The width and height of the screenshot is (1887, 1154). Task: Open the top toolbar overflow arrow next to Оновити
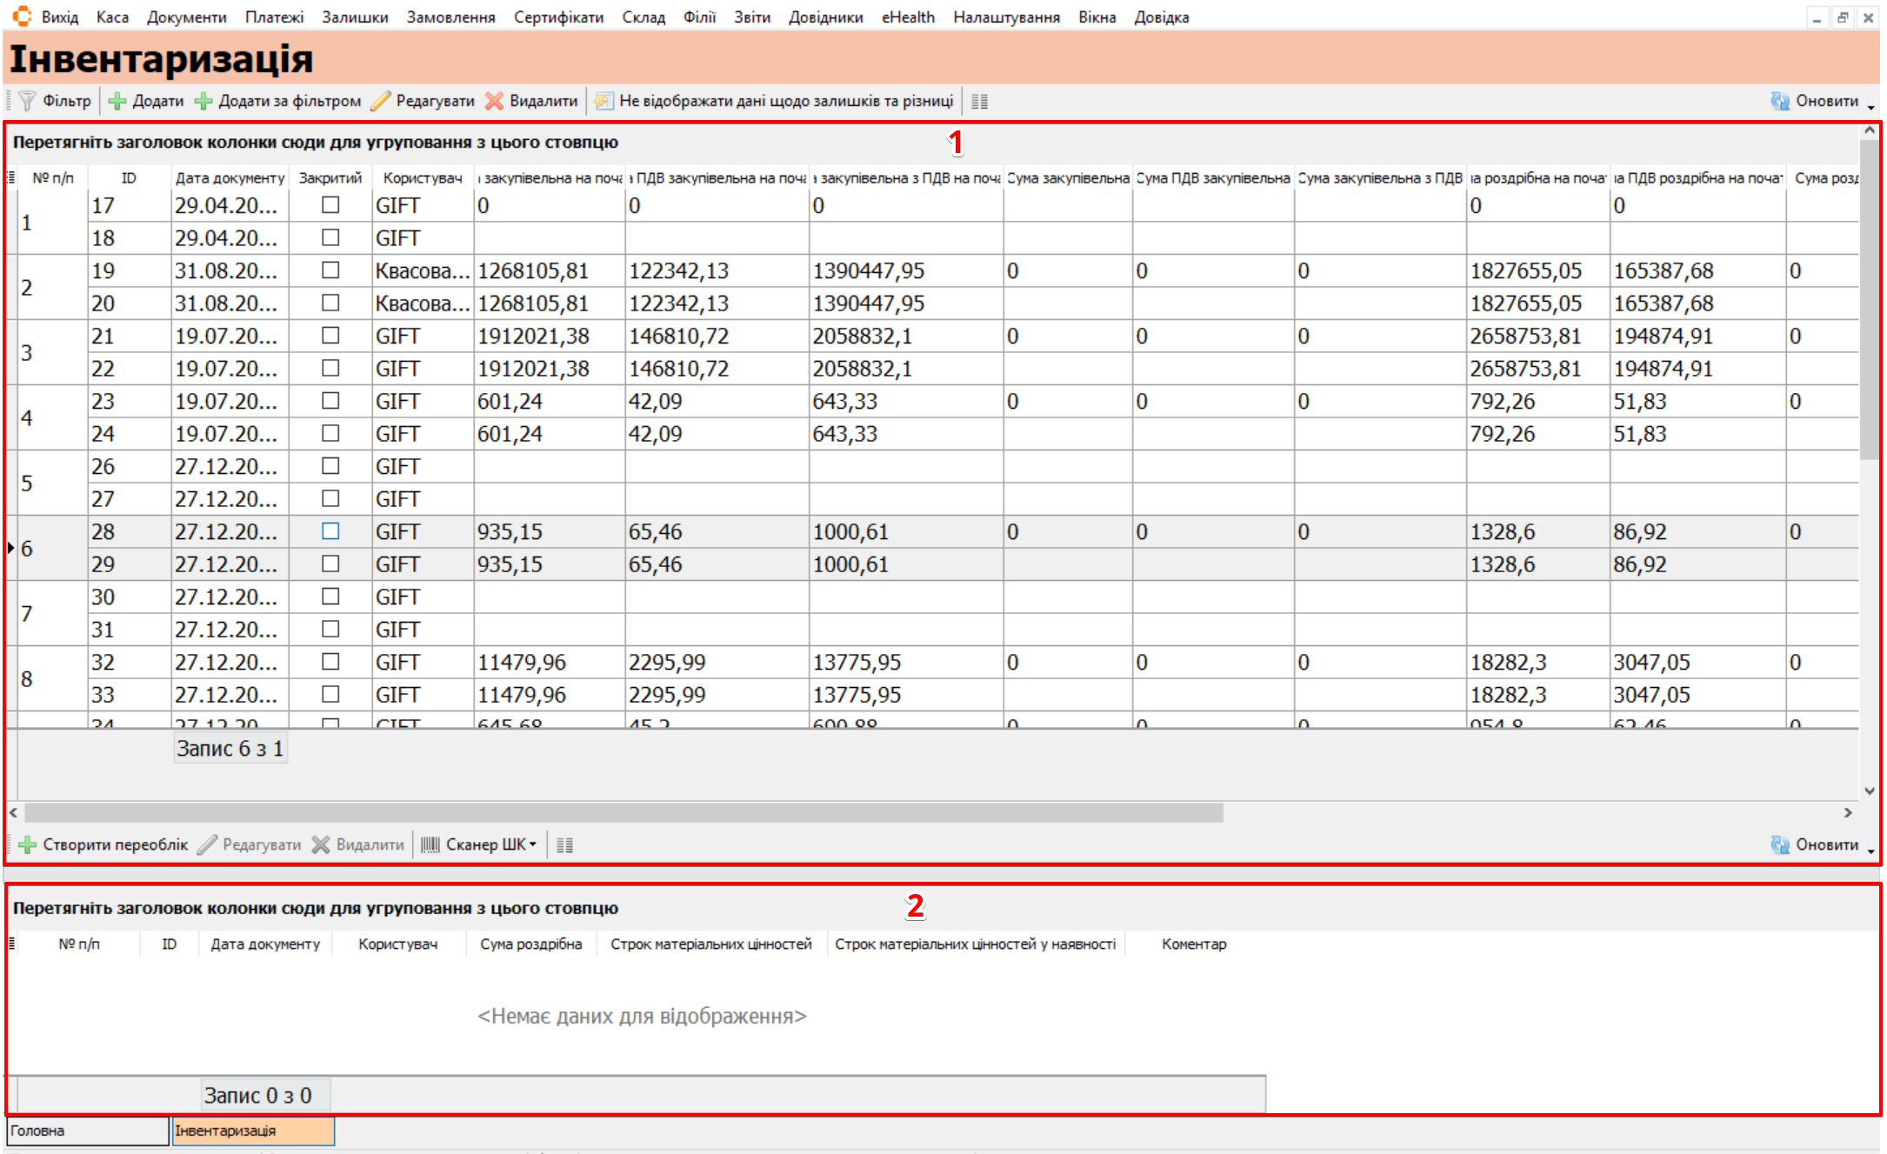(x=1871, y=106)
